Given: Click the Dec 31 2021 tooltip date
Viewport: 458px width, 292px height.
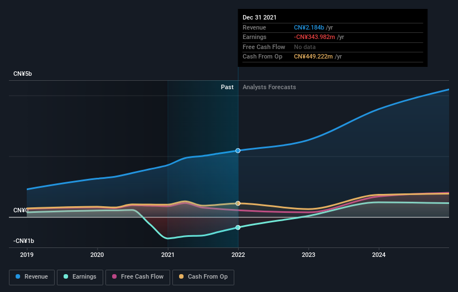Looking at the screenshot, I should coord(259,17).
